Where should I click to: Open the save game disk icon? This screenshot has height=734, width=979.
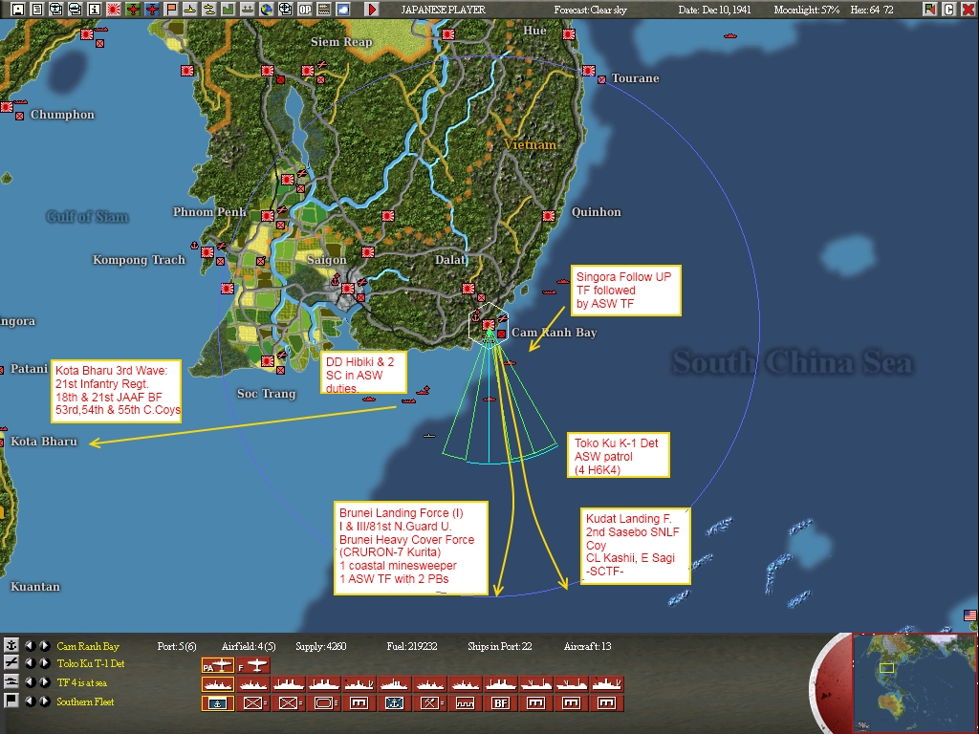pos(18,9)
